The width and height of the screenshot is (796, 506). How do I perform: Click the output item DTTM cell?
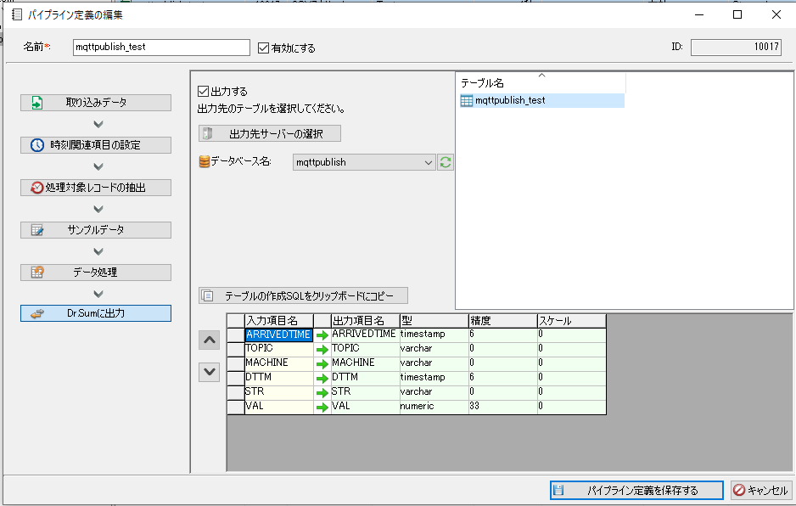365,378
